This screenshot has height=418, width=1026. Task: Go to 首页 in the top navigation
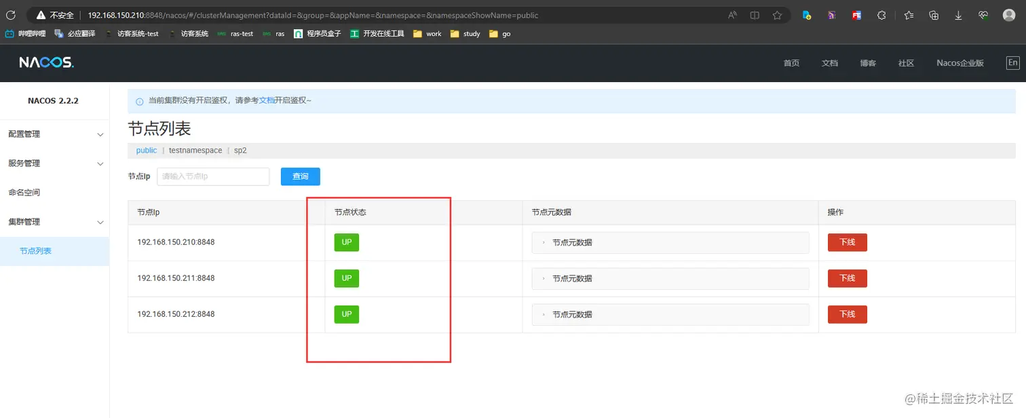(791, 63)
